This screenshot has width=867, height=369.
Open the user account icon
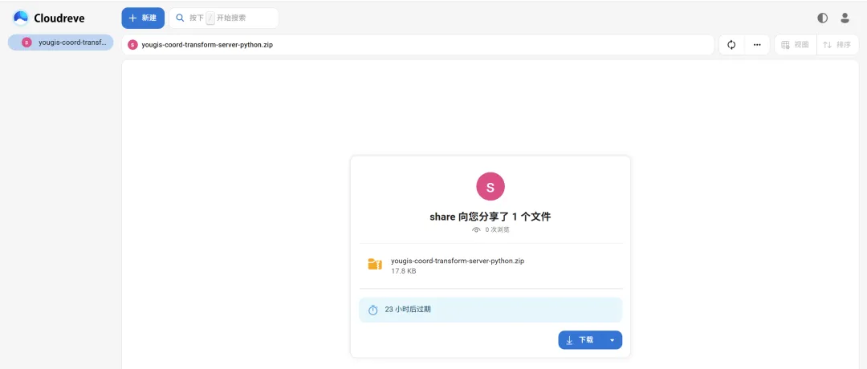[x=845, y=18]
